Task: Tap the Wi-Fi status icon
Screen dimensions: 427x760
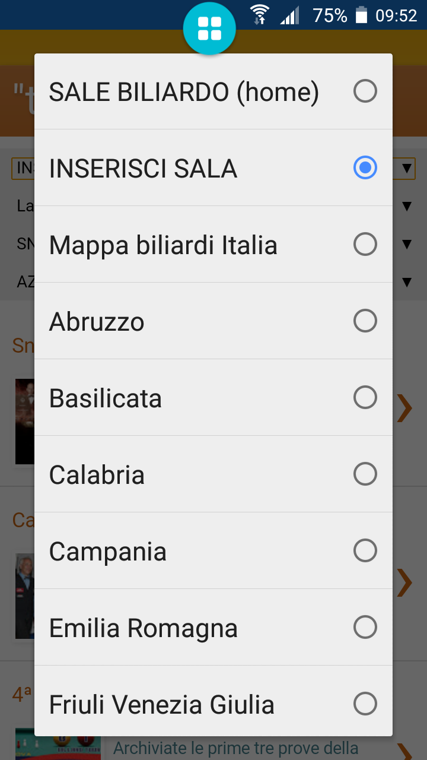Action: tap(259, 15)
